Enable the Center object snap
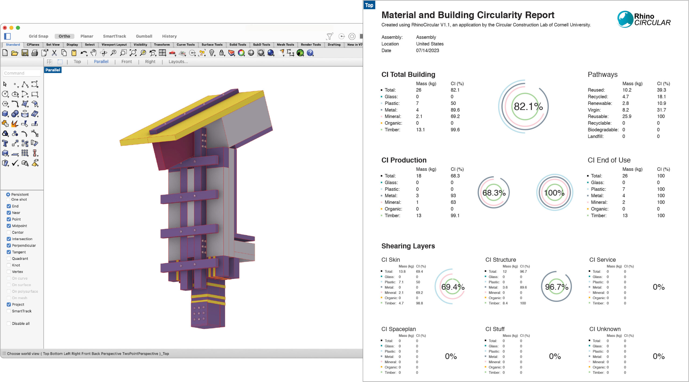Image resolution: width=689 pixels, height=382 pixels. click(x=9, y=232)
